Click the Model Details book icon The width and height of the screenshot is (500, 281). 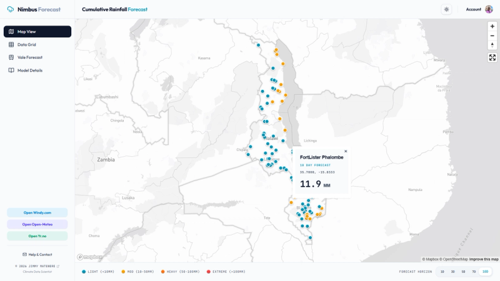[11, 71]
